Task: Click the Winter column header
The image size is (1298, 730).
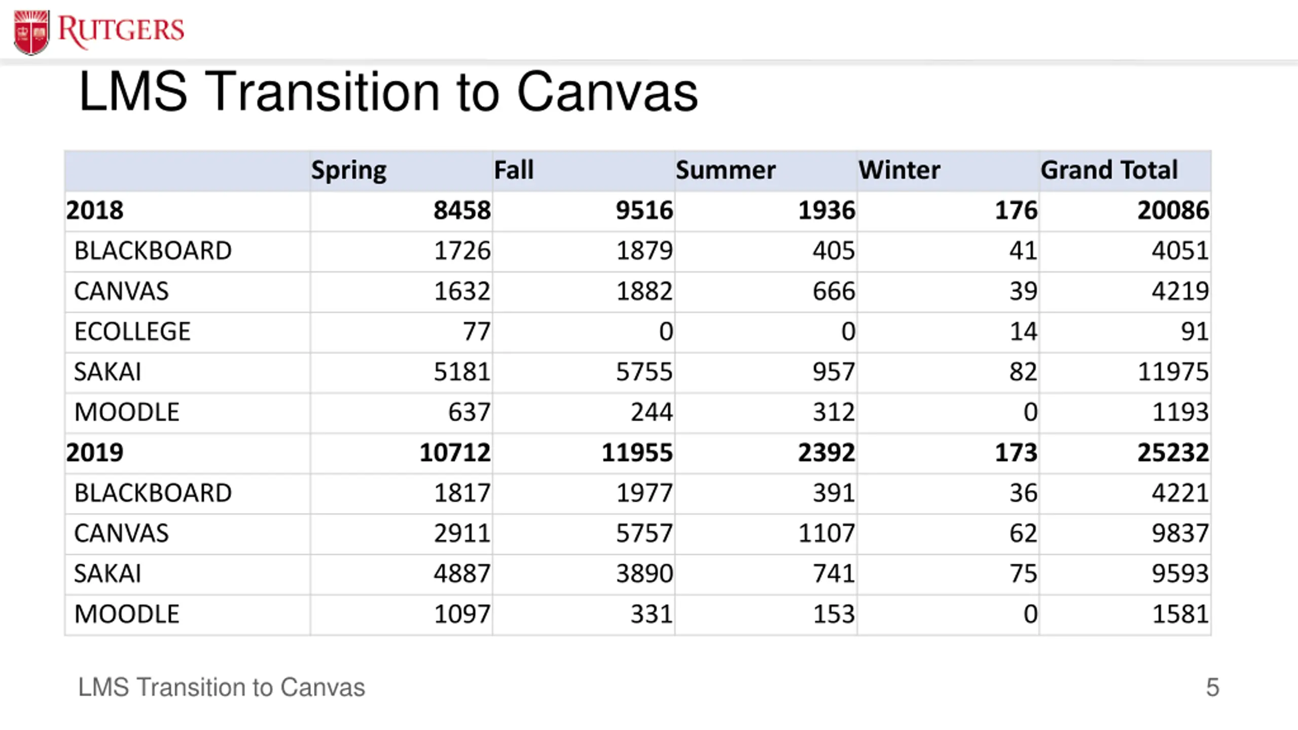Action: pyautogui.click(x=899, y=170)
